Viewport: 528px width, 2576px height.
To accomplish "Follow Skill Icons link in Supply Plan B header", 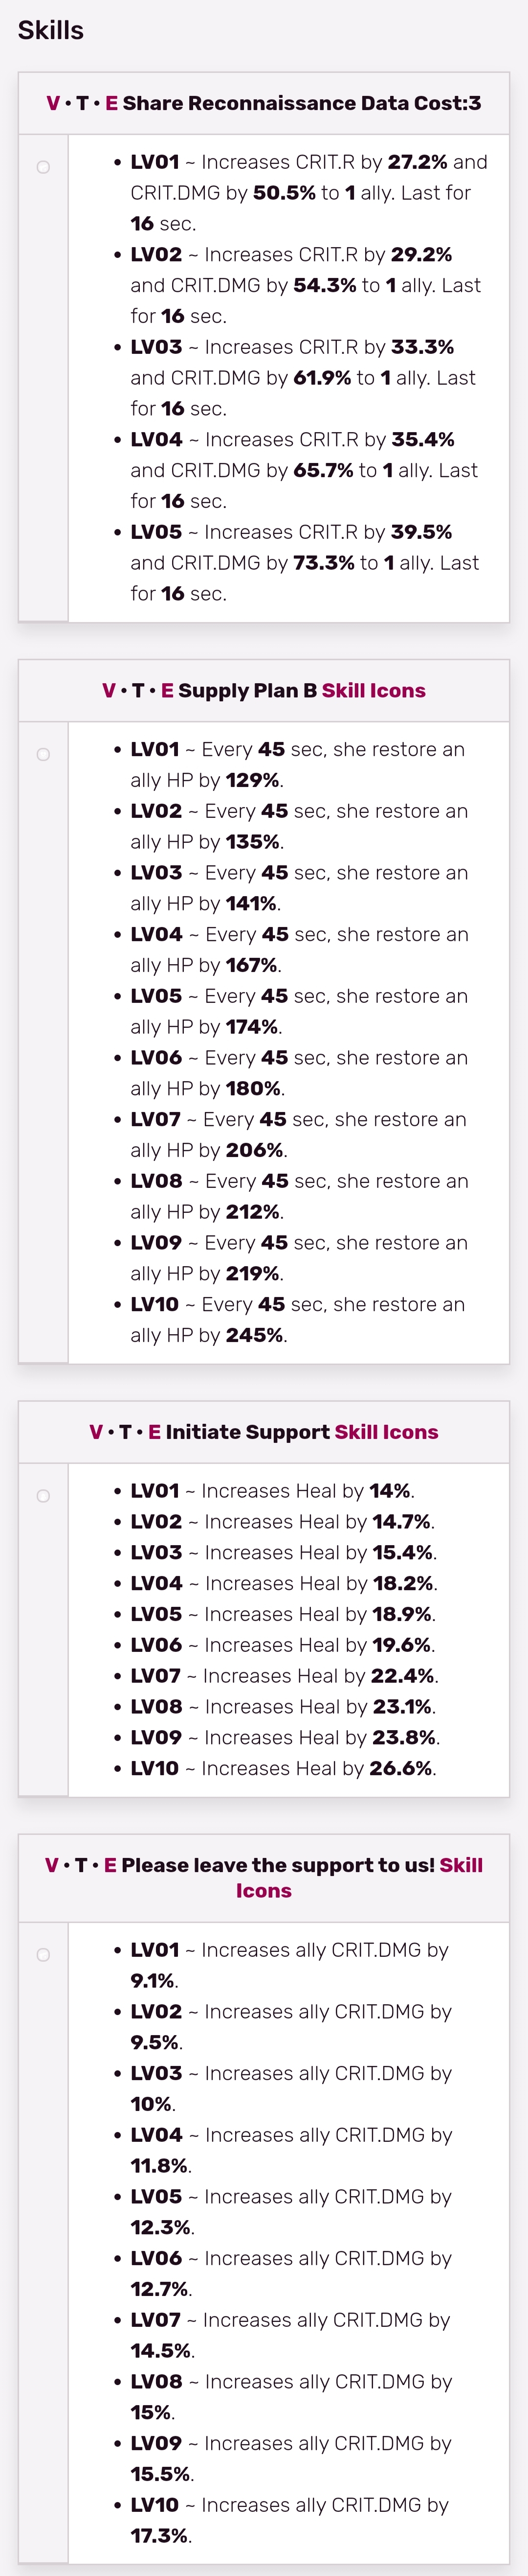I will coord(374,690).
